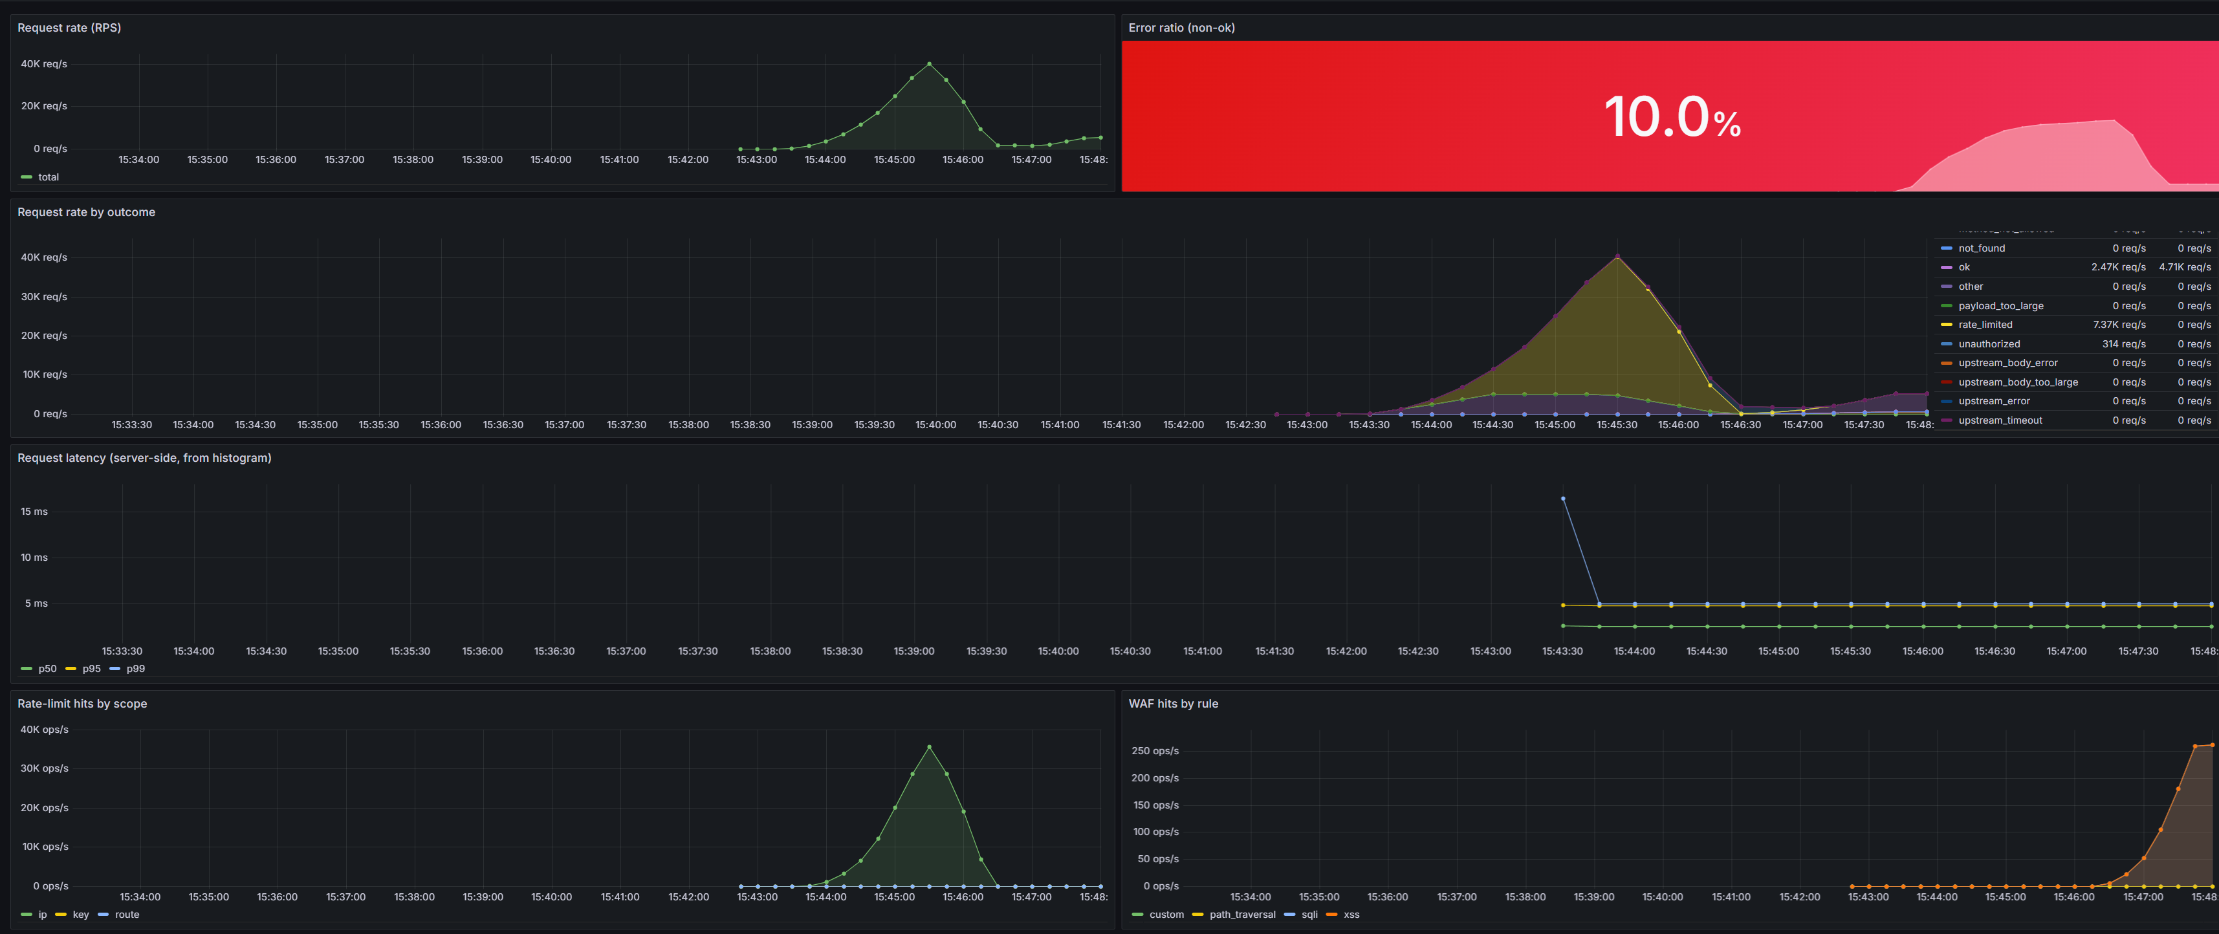Toggle the total series in legend
This screenshot has width=2219, height=934.
[x=49, y=177]
